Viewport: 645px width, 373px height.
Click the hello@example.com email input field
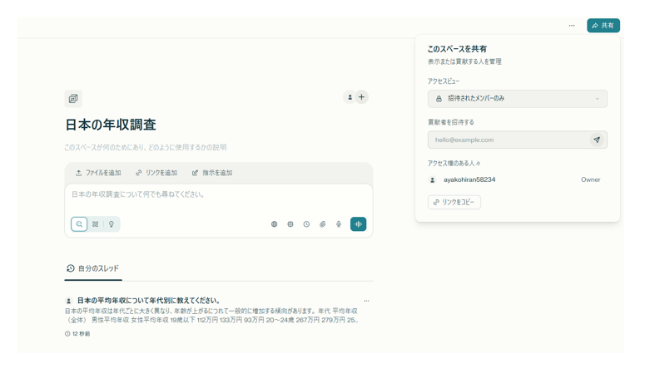pyautogui.click(x=508, y=140)
